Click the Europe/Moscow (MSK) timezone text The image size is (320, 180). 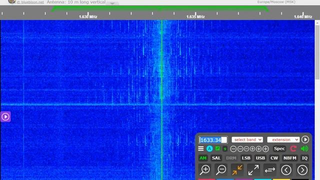pos(276,2)
